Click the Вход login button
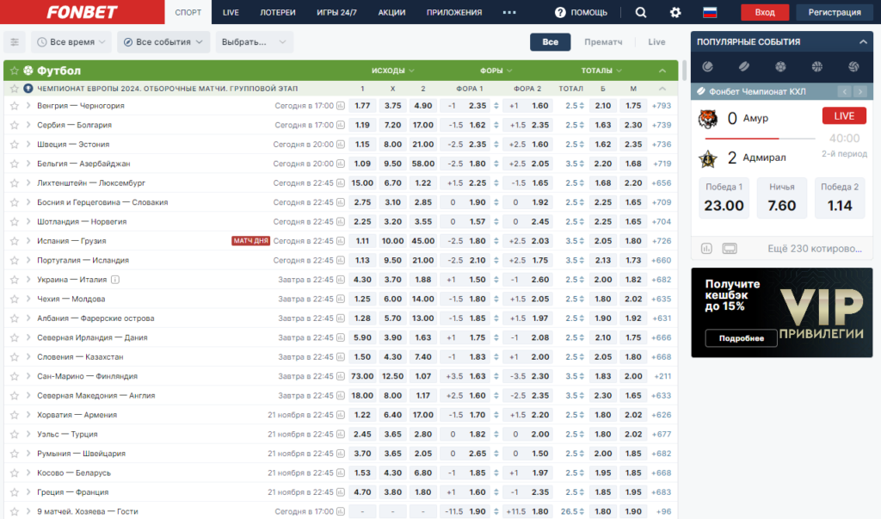The width and height of the screenshot is (881, 519). tap(765, 12)
